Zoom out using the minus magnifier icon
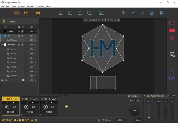Viewport: 178px width, 123px height. click(106, 20)
